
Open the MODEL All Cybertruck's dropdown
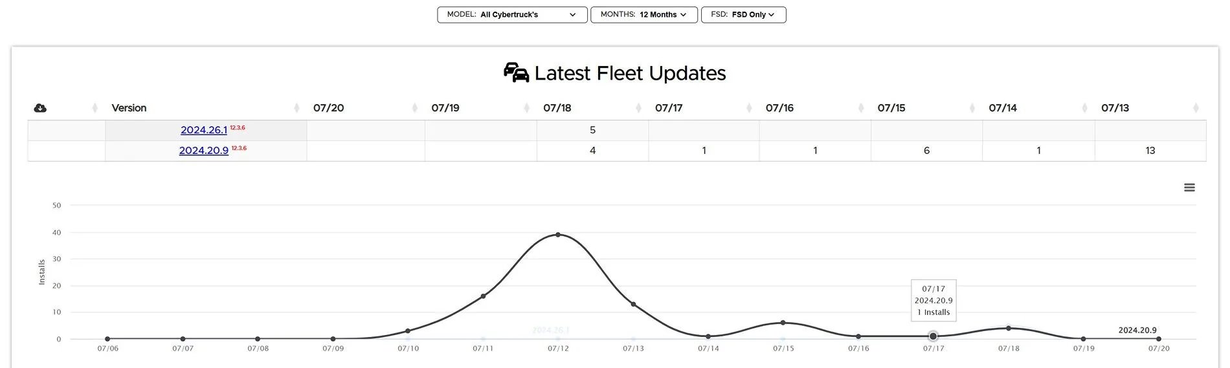click(x=512, y=14)
